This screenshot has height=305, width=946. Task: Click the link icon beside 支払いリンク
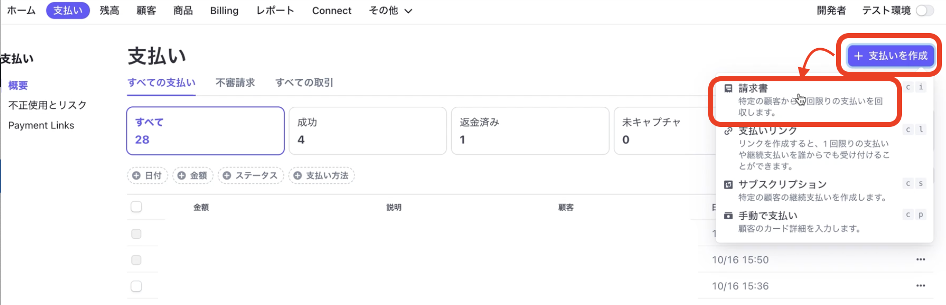[x=728, y=131]
